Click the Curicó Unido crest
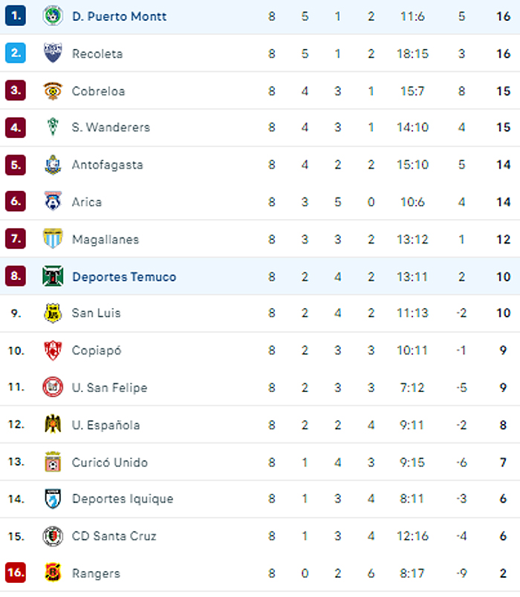The width and height of the screenshot is (520, 597). [53, 462]
